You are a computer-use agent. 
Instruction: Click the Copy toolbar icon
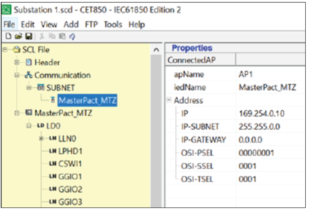click(52, 36)
